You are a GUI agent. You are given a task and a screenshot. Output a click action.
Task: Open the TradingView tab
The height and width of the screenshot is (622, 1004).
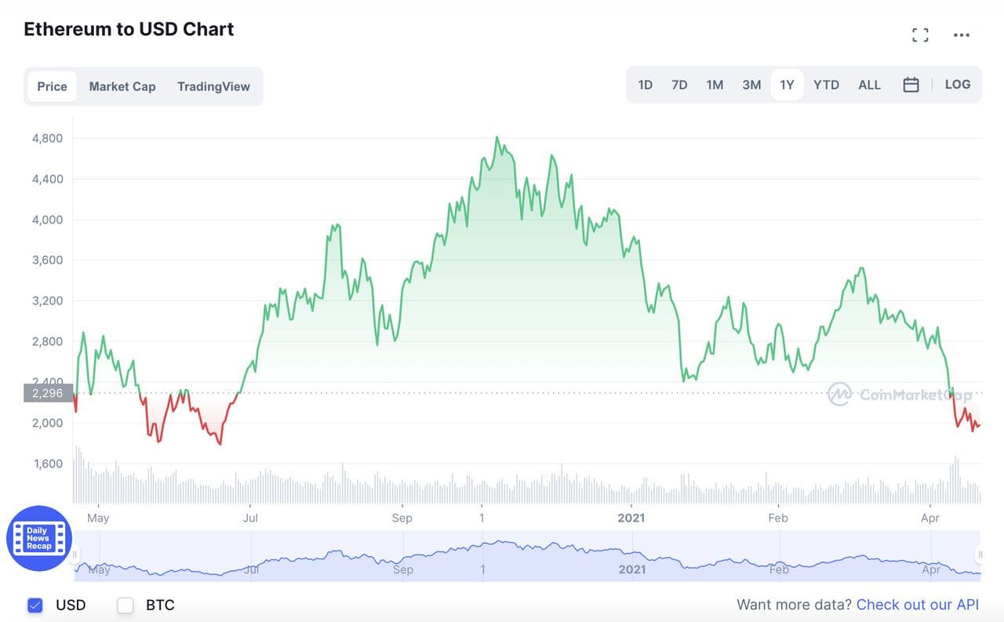[x=213, y=86]
